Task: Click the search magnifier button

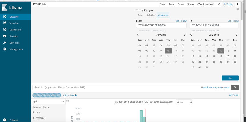Action: [235, 87]
